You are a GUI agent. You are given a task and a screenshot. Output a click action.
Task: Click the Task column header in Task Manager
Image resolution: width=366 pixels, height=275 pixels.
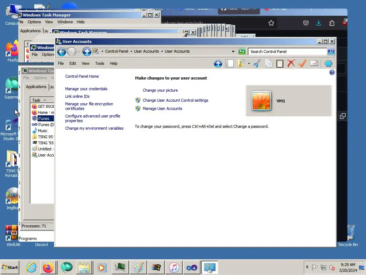coord(42,100)
